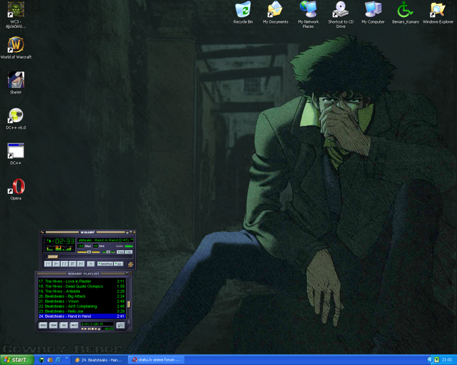Viewport: 457px width, 365px height.
Task: Select track 20 Beatsteaks - Big Attack
Action: 82,296
